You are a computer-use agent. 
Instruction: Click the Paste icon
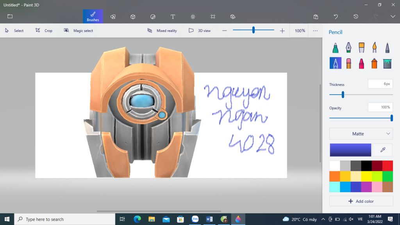(316, 16)
